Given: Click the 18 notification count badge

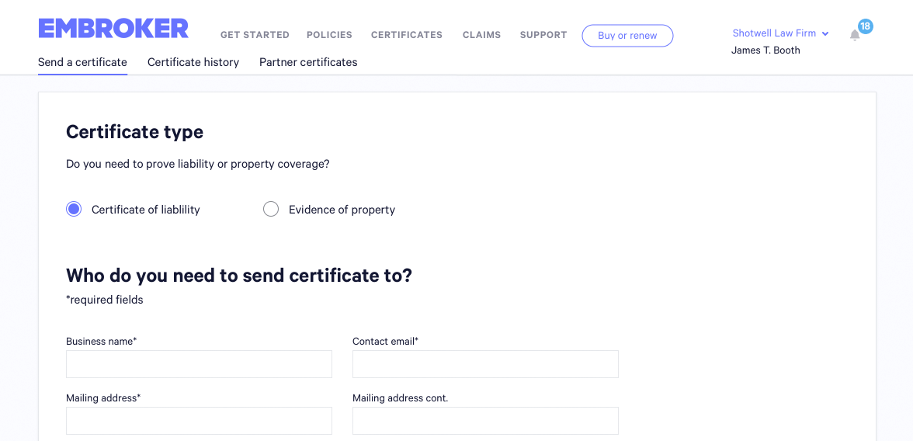Looking at the screenshot, I should tap(865, 26).
